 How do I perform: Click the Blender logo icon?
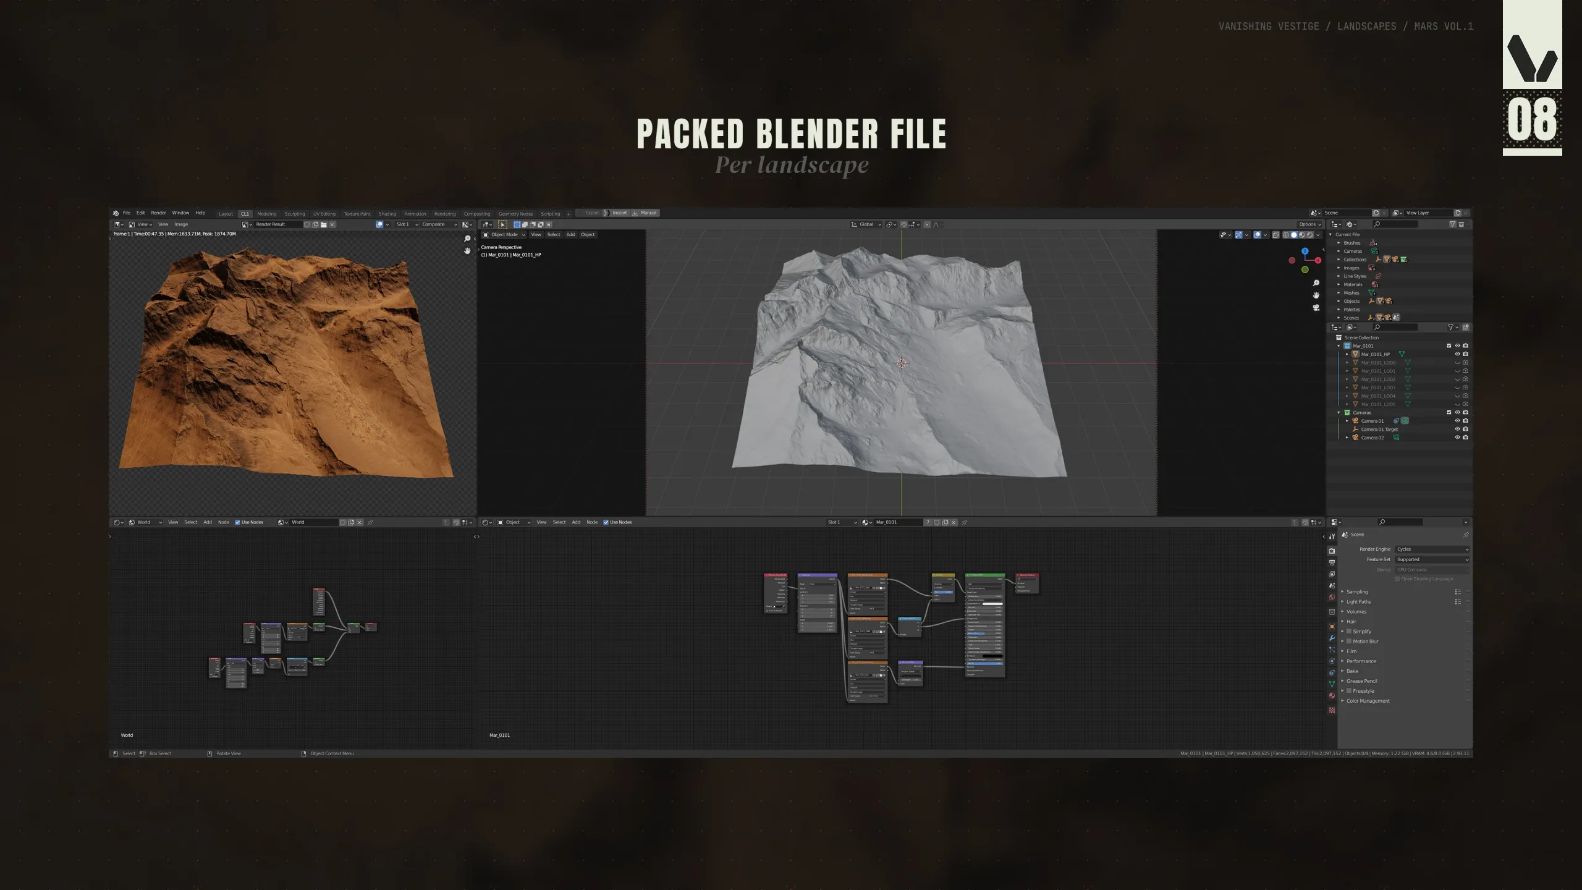[x=116, y=213]
